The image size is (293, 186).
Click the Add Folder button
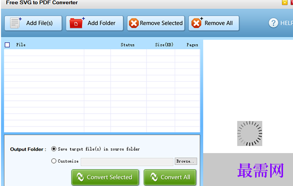point(94,23)
